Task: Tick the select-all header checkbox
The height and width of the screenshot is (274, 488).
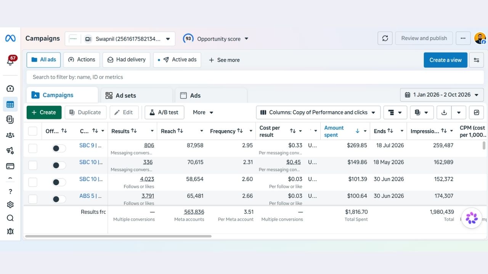Action: coord(33,131)
